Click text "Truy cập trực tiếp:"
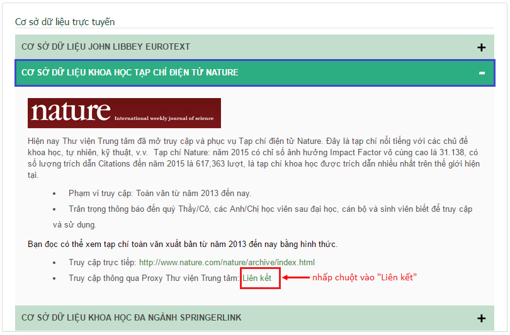Image resolution: width=510 pixels, height=335 pixels. click(102, 262)
